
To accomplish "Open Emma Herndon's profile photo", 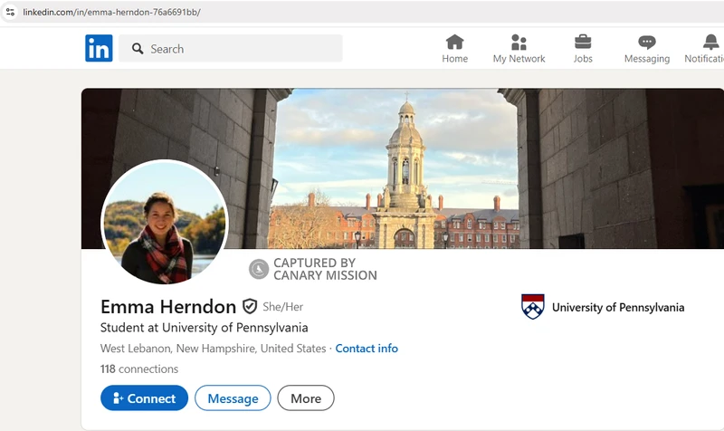I will (x=165, y=222).
